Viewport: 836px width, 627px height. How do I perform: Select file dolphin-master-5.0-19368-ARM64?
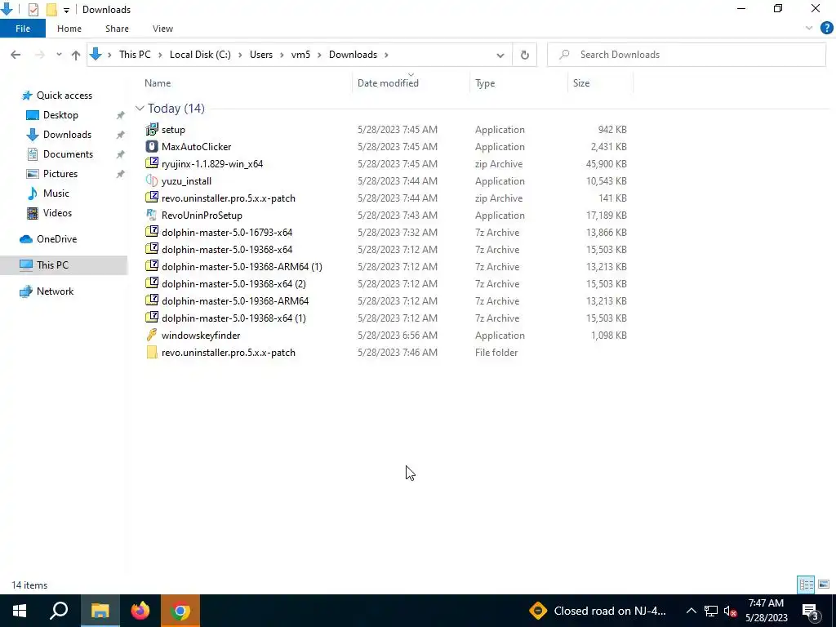click(235, 300)
